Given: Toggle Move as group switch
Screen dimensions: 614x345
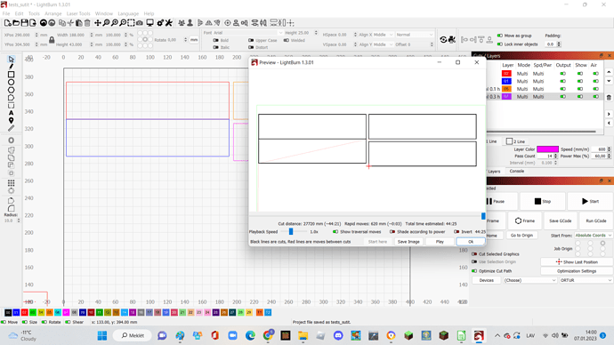Looking at the screenshot, I should [x=500, y=36].
